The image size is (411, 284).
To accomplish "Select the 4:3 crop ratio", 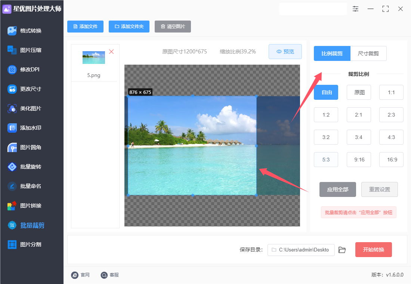I will (391, 137).
